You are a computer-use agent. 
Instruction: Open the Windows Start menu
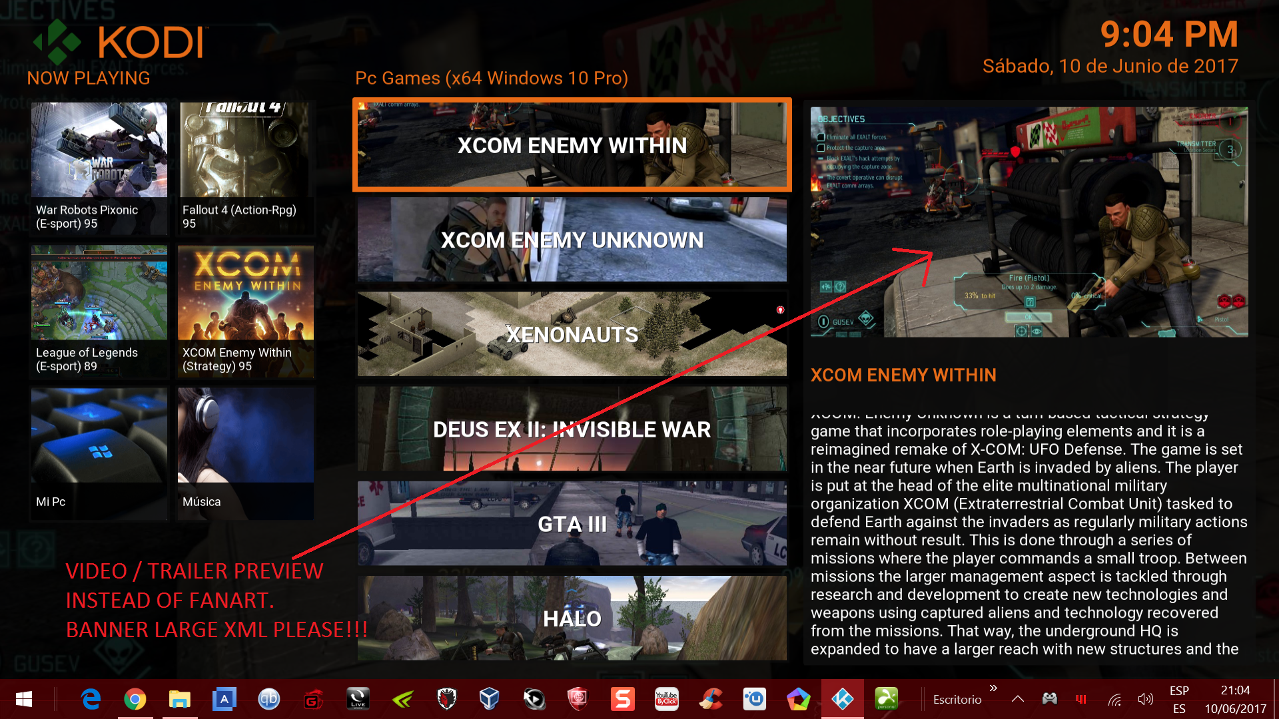click(24, 699)
